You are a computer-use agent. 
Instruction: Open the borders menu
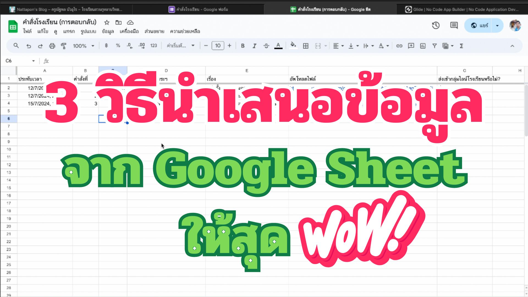coord(306,46)
